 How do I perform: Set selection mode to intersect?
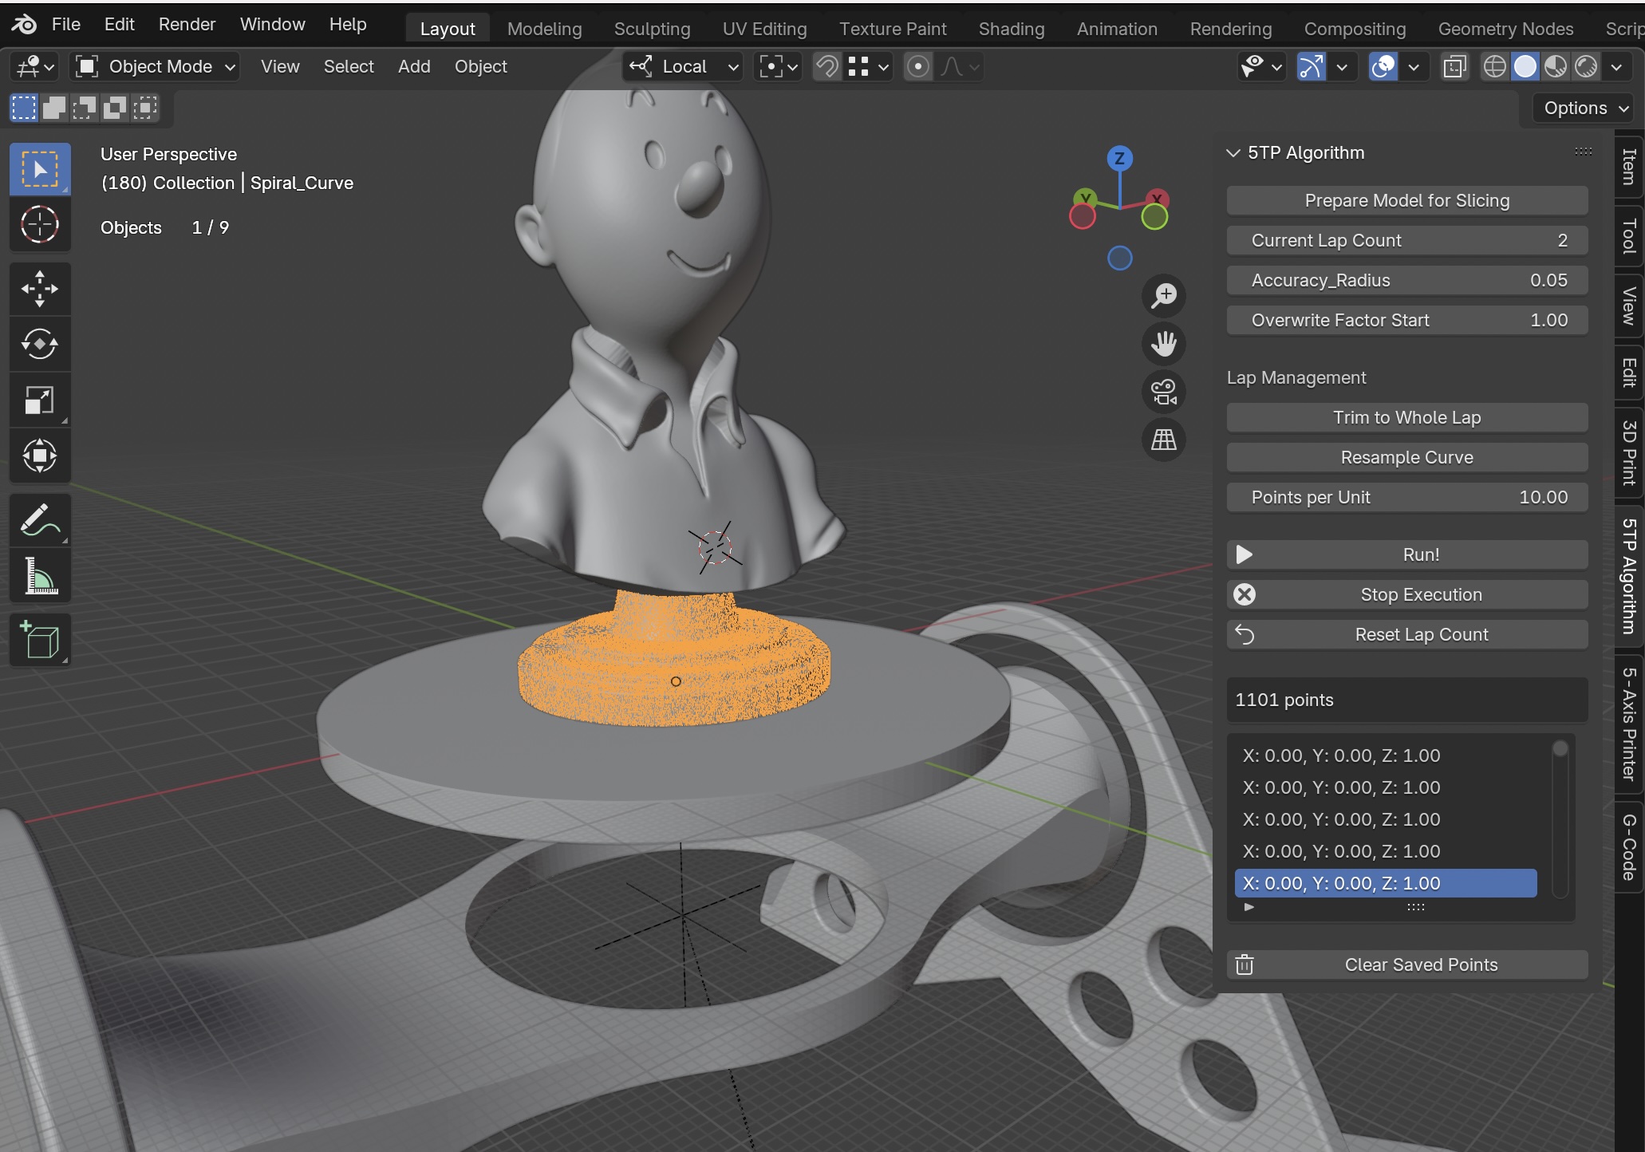145,108
